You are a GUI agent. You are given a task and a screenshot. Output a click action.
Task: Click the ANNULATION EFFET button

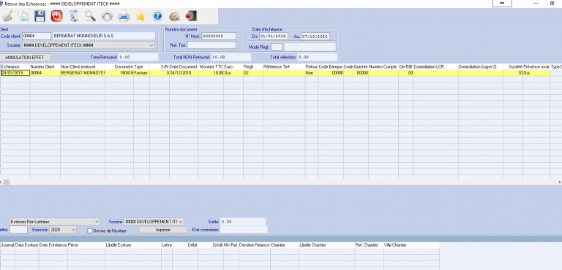pos(25,57)
